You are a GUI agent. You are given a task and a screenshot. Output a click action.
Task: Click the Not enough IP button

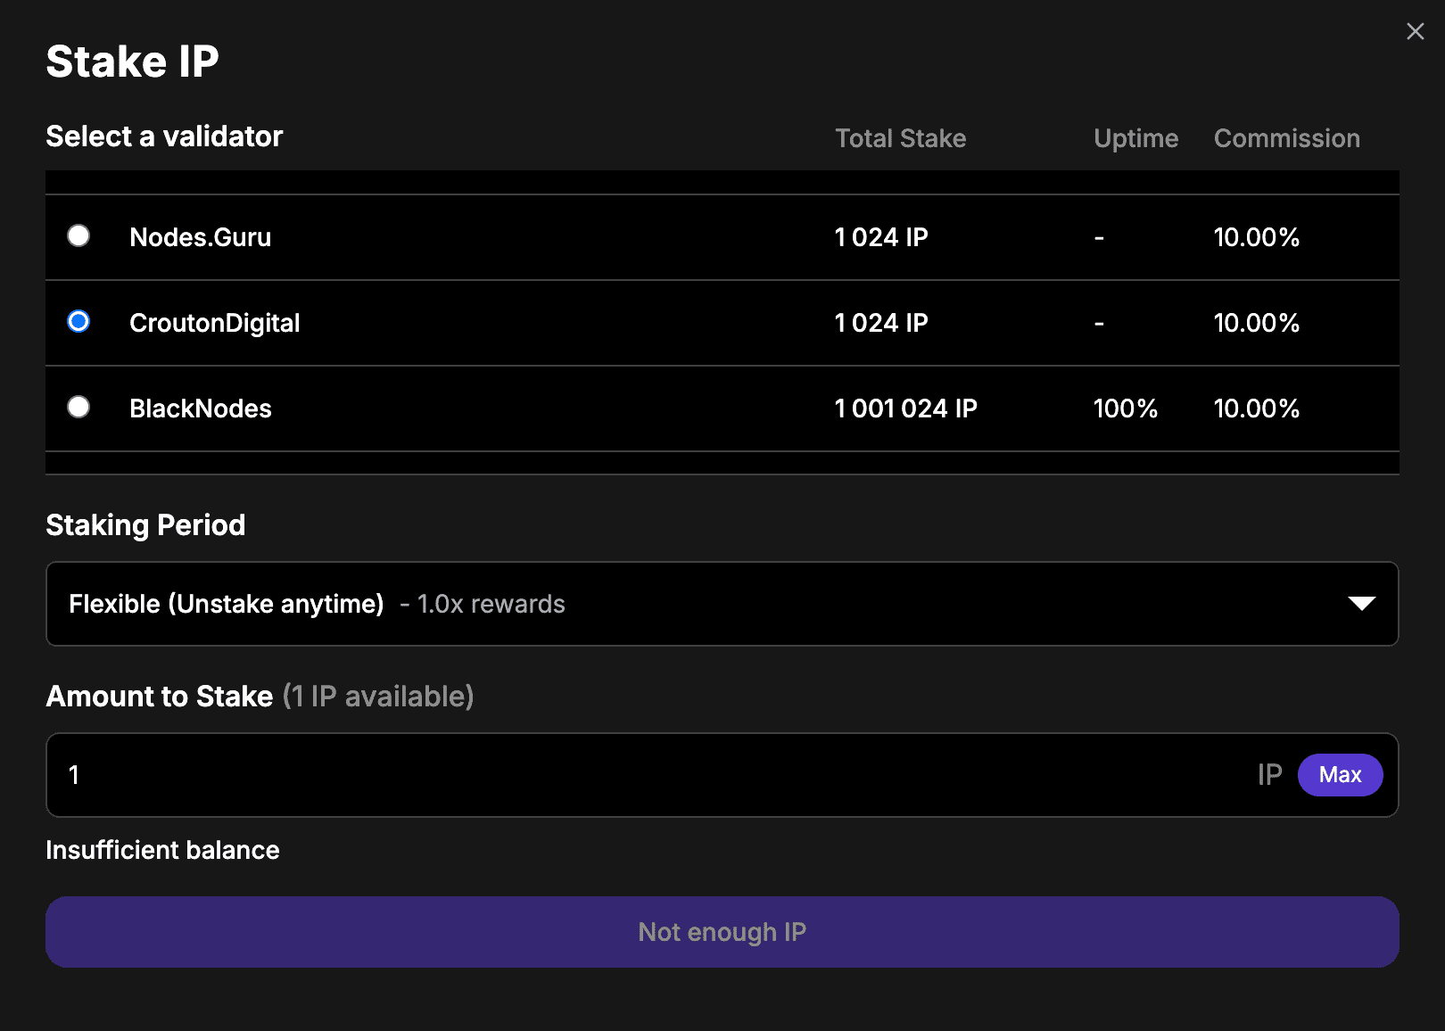click(722, 932)
